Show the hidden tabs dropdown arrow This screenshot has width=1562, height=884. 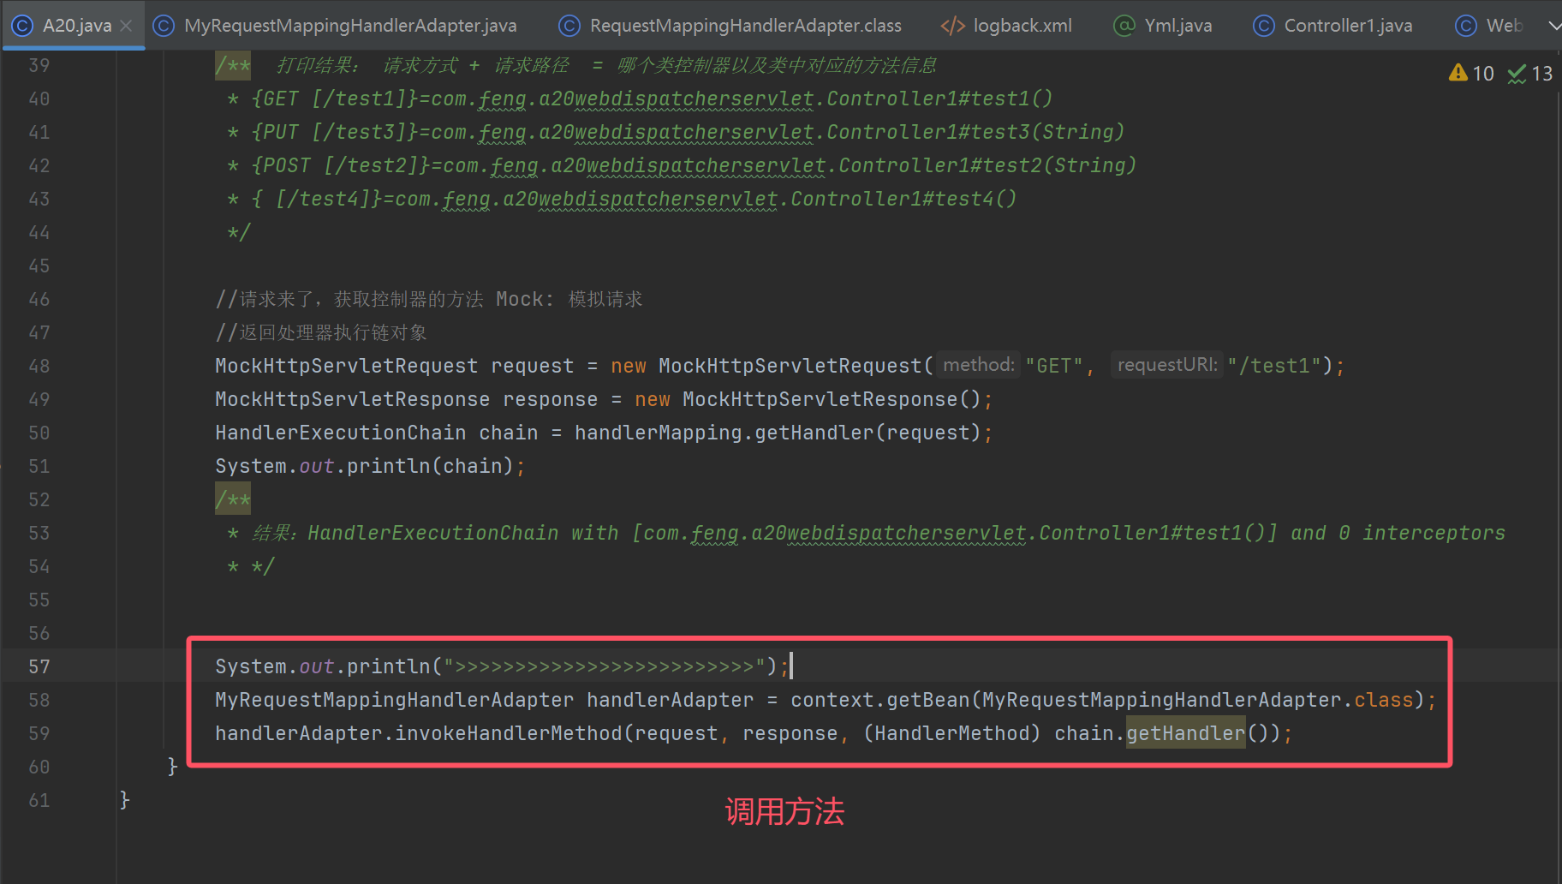(x=1553, y=26)
